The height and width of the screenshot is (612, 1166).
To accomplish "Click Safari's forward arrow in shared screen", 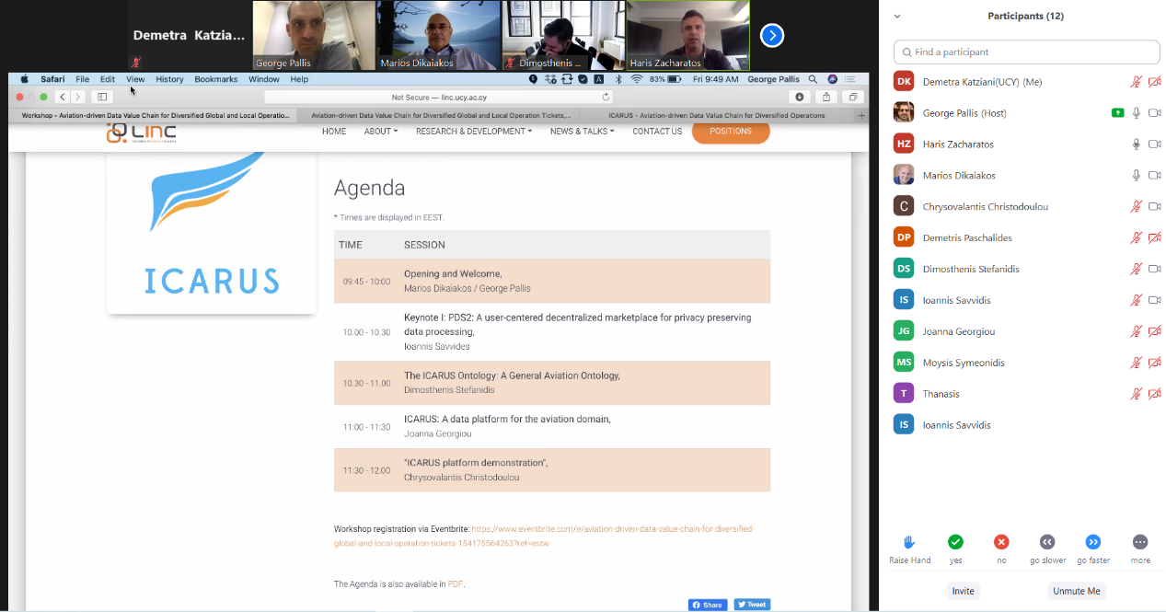I will tap(78, 97).
